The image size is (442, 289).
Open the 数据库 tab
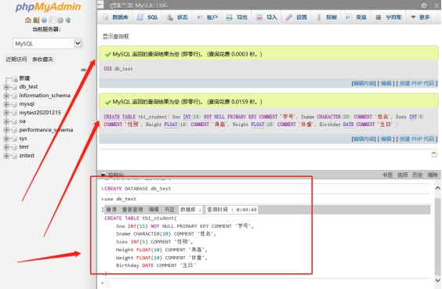pos(116,17)
